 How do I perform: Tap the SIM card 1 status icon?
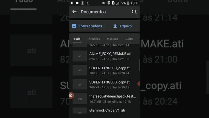pos(113,3)
